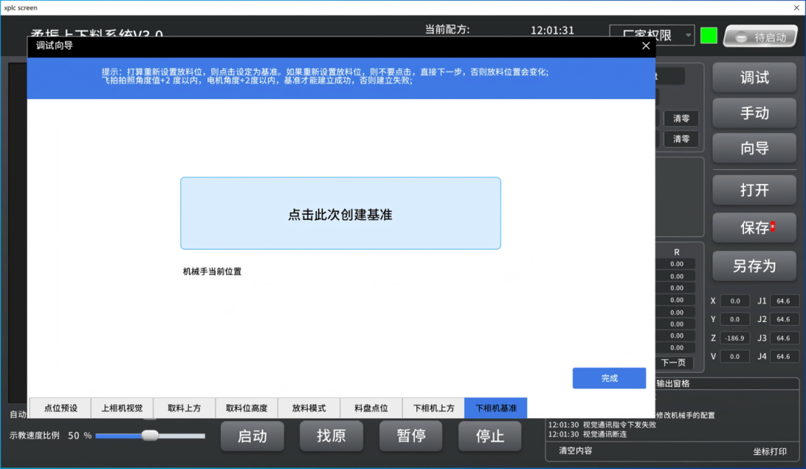Select the 下相机基准 tab
Image resolution: width=806 pixels, height=469 pixels.
point(496,408)
